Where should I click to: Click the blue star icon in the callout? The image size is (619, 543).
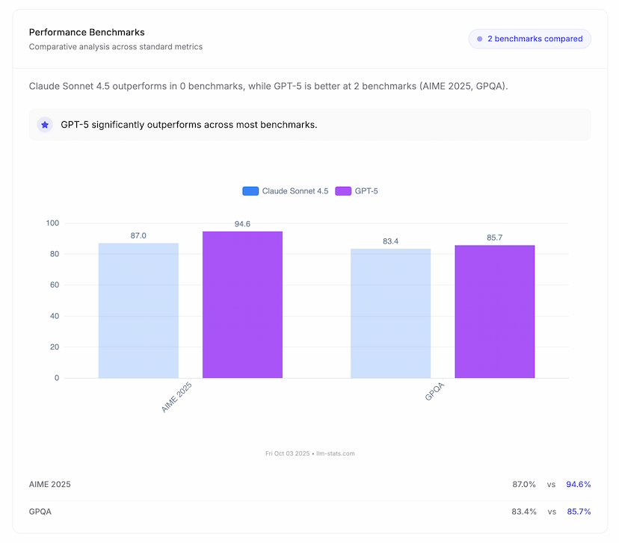(x=45, y=125)
